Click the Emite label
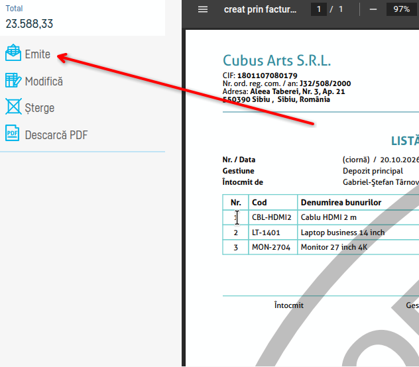419x367 pixels. pos(38,54)
